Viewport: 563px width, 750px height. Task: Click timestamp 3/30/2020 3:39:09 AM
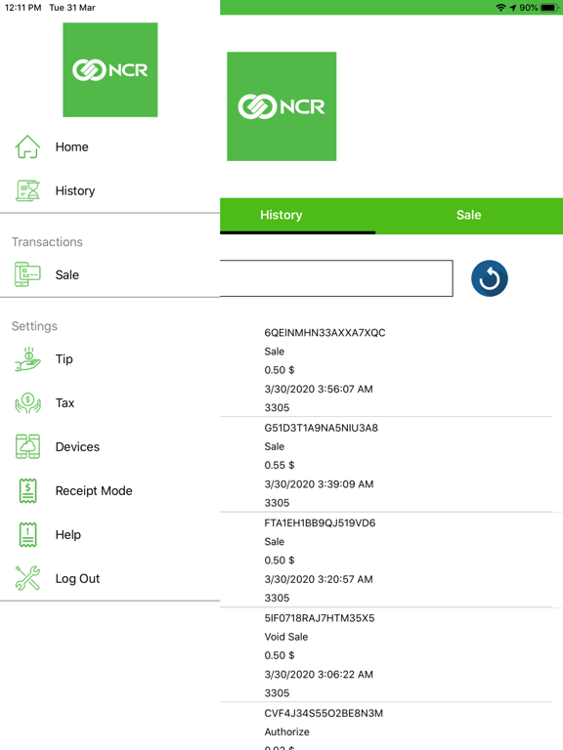point(319,484)
